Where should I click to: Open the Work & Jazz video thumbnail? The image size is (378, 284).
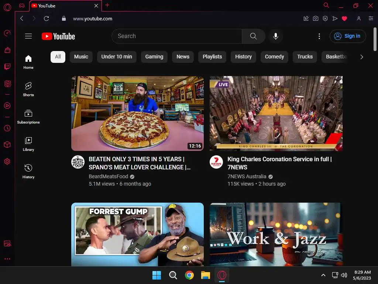[276, 234]
